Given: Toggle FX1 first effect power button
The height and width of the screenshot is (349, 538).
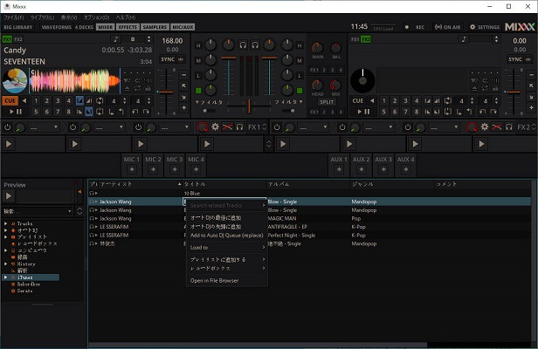Looking at the screenshot, I should (8, 127).
